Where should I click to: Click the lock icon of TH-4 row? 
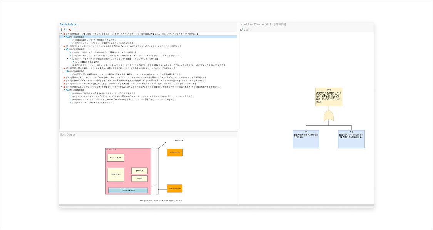pyautogui.click(x=64, y=78)
